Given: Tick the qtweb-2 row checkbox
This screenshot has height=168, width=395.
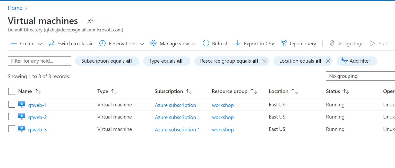Looking at the screenshot, I should [12, 117].
